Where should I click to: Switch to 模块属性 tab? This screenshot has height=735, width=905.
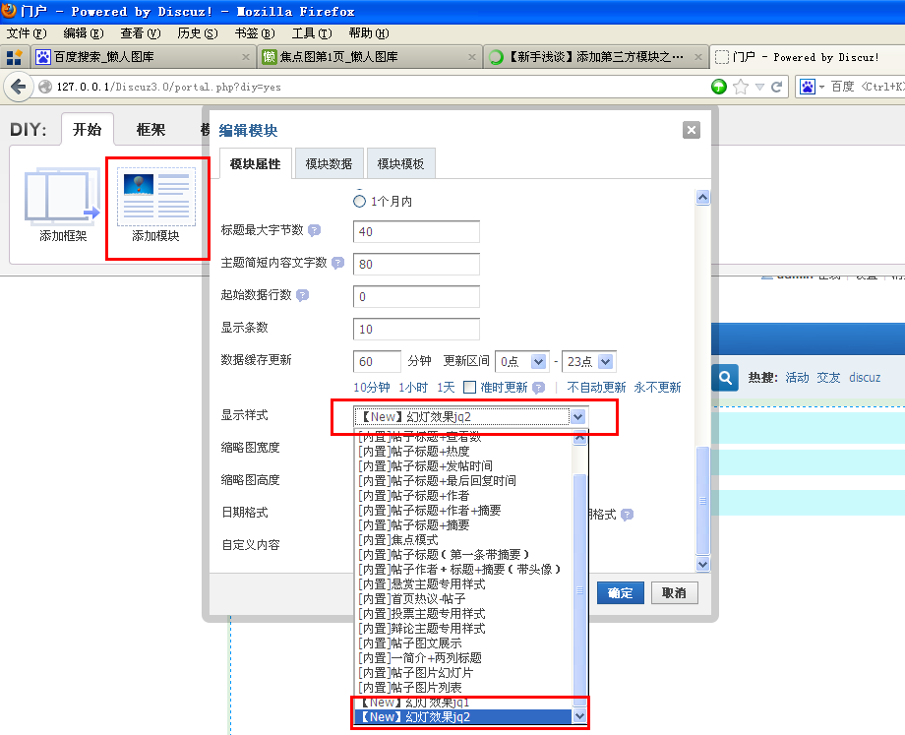(255, 164)
